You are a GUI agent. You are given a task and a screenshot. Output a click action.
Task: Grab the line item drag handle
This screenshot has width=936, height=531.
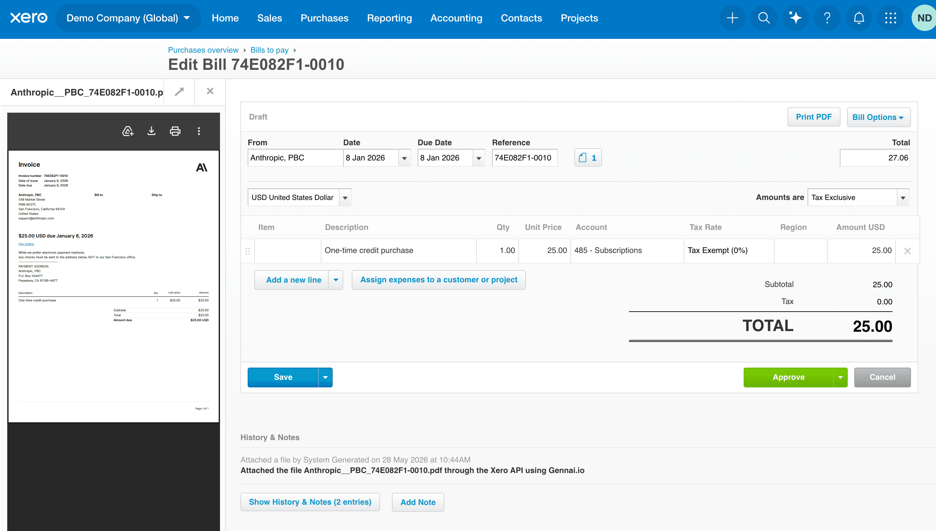coord(248,251)
